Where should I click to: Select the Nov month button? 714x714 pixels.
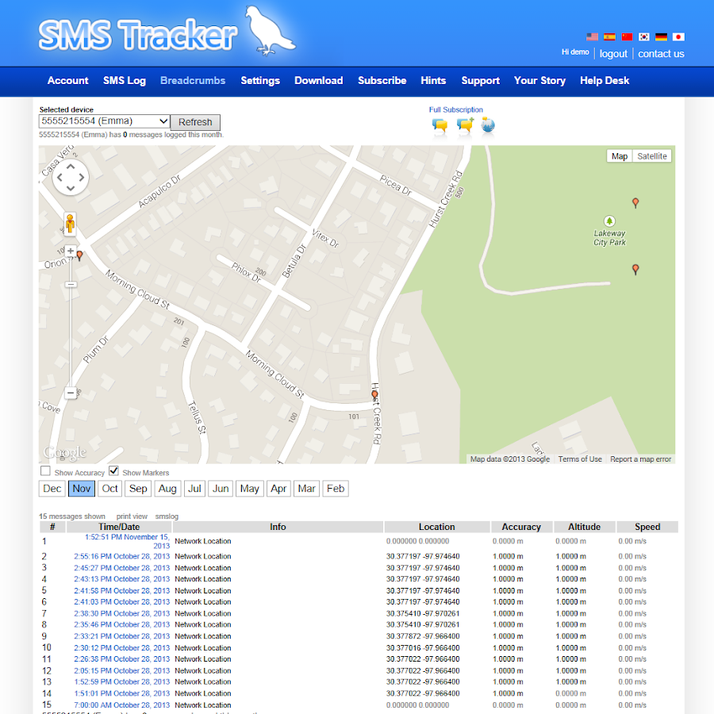82,489
